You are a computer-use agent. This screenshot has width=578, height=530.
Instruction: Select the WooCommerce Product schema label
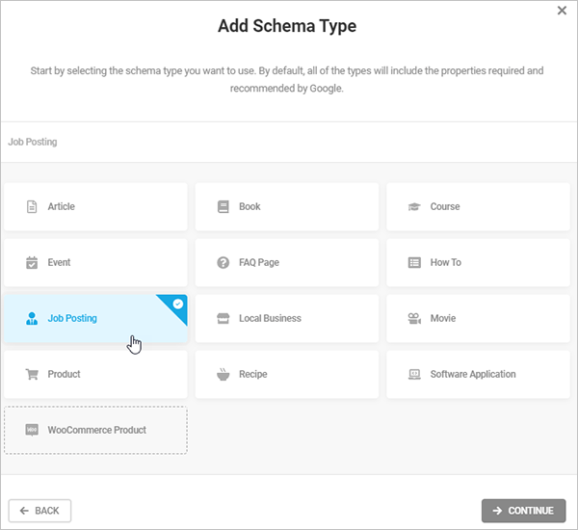pyautogui.click(x=97, y=430)
